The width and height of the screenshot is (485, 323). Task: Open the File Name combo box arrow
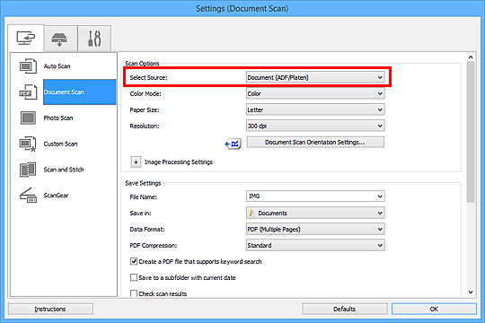coord(380,196)
